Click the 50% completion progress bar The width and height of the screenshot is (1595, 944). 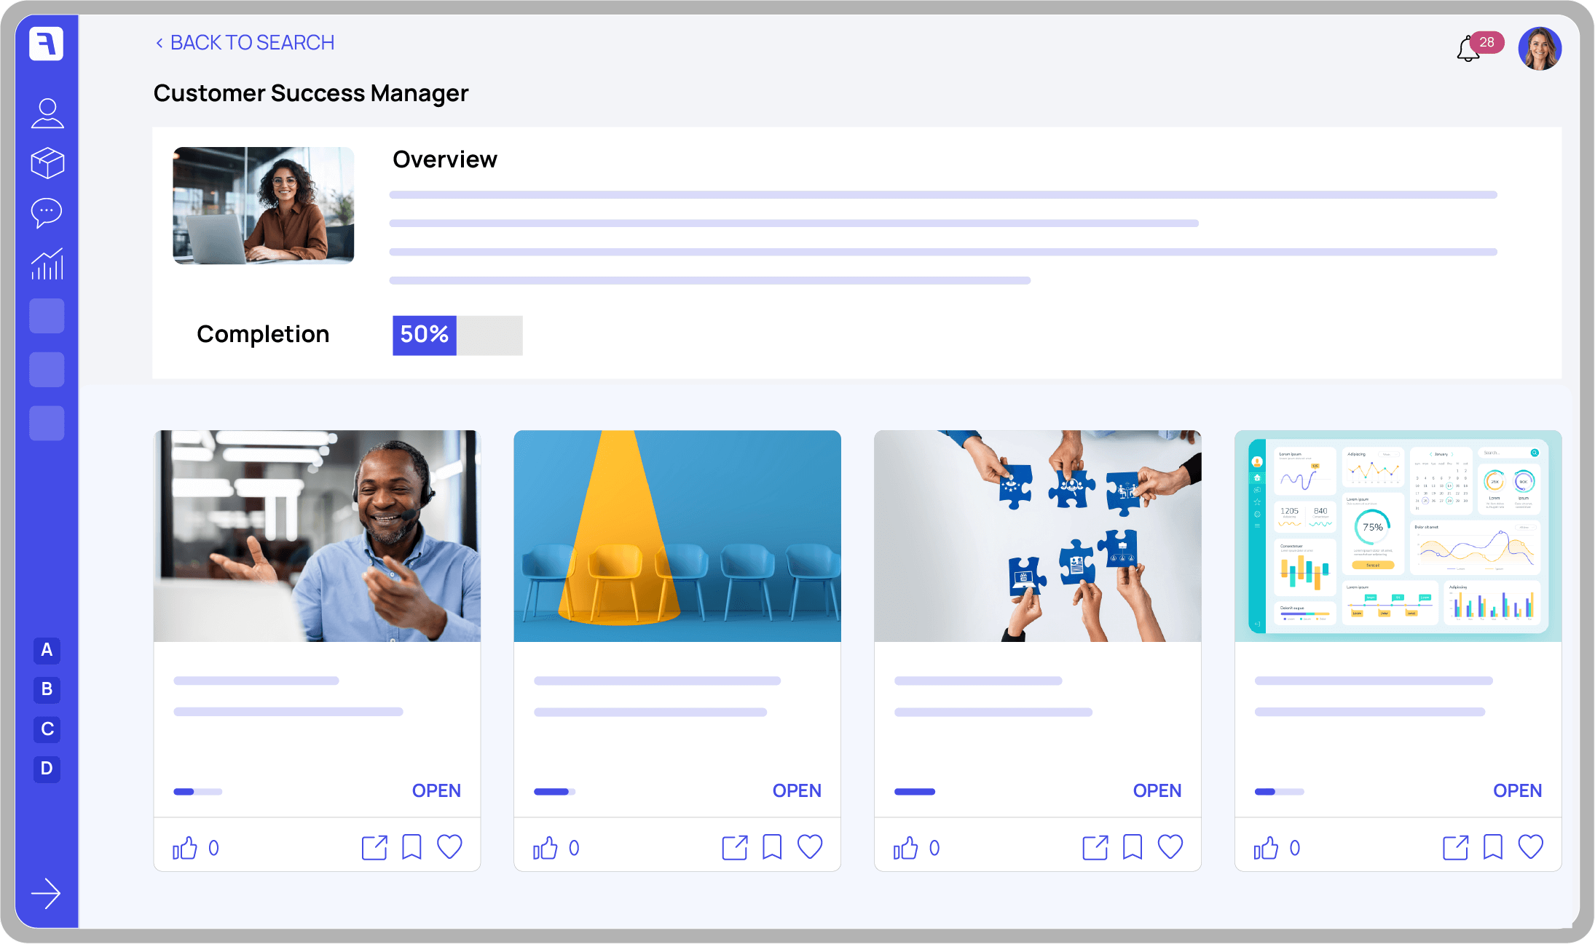[x=457, y=335]
